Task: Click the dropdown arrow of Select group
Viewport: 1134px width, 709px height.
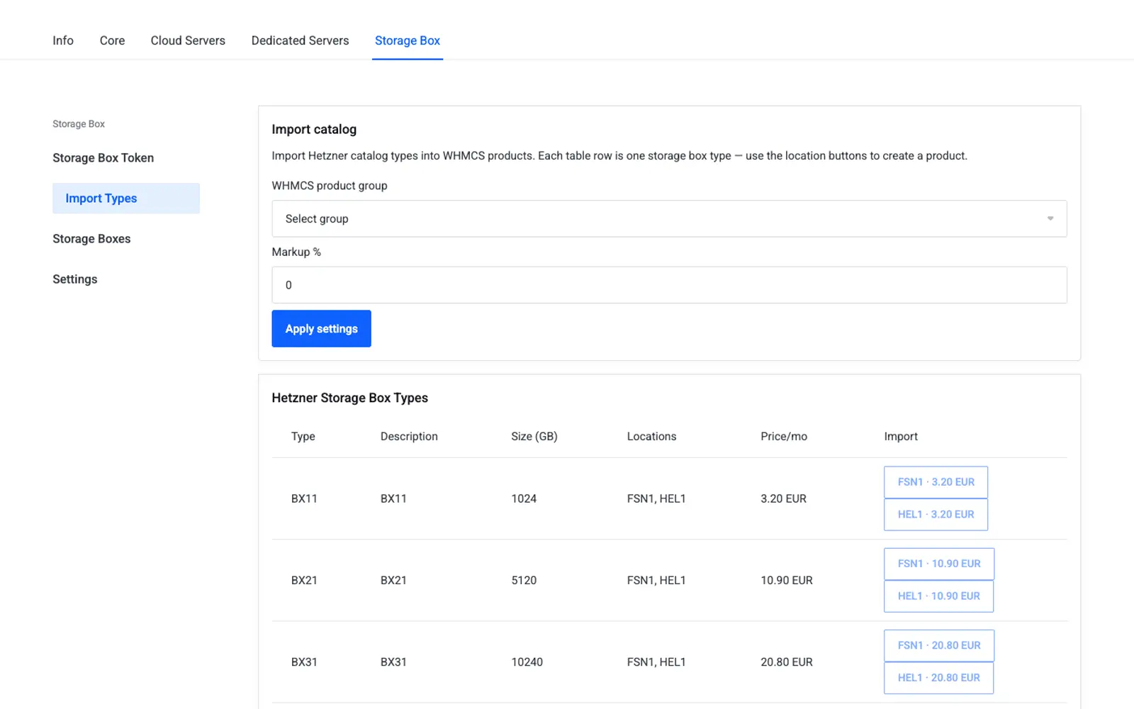Action: point(1050,218)
